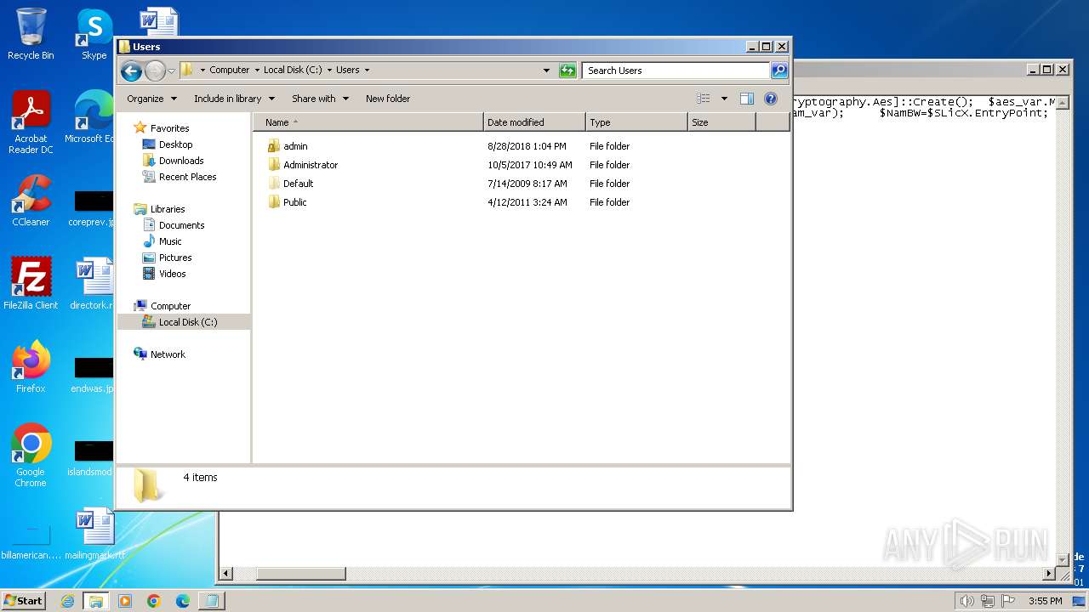Click Local Disk (C:) in address breadcrumb
This screenshot has width=1089, height=612.
coord(293,71)
